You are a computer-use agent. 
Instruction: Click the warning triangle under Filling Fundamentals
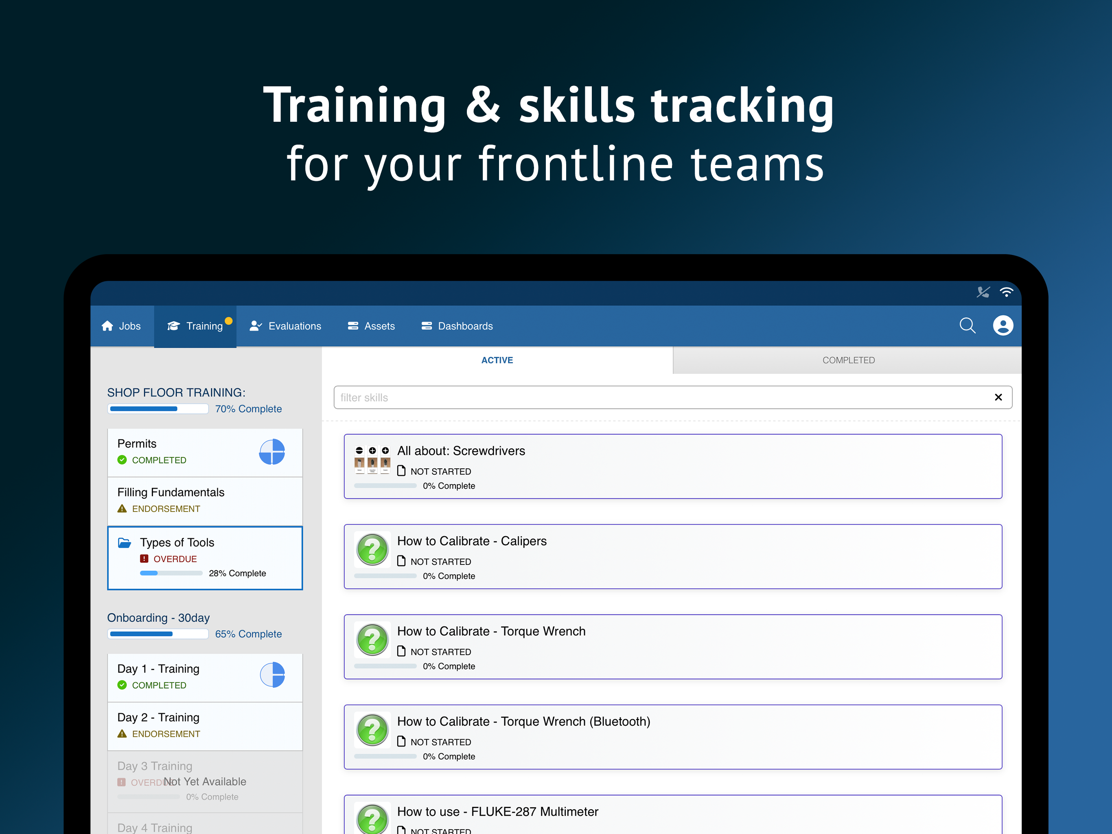(x=122, y=508)
